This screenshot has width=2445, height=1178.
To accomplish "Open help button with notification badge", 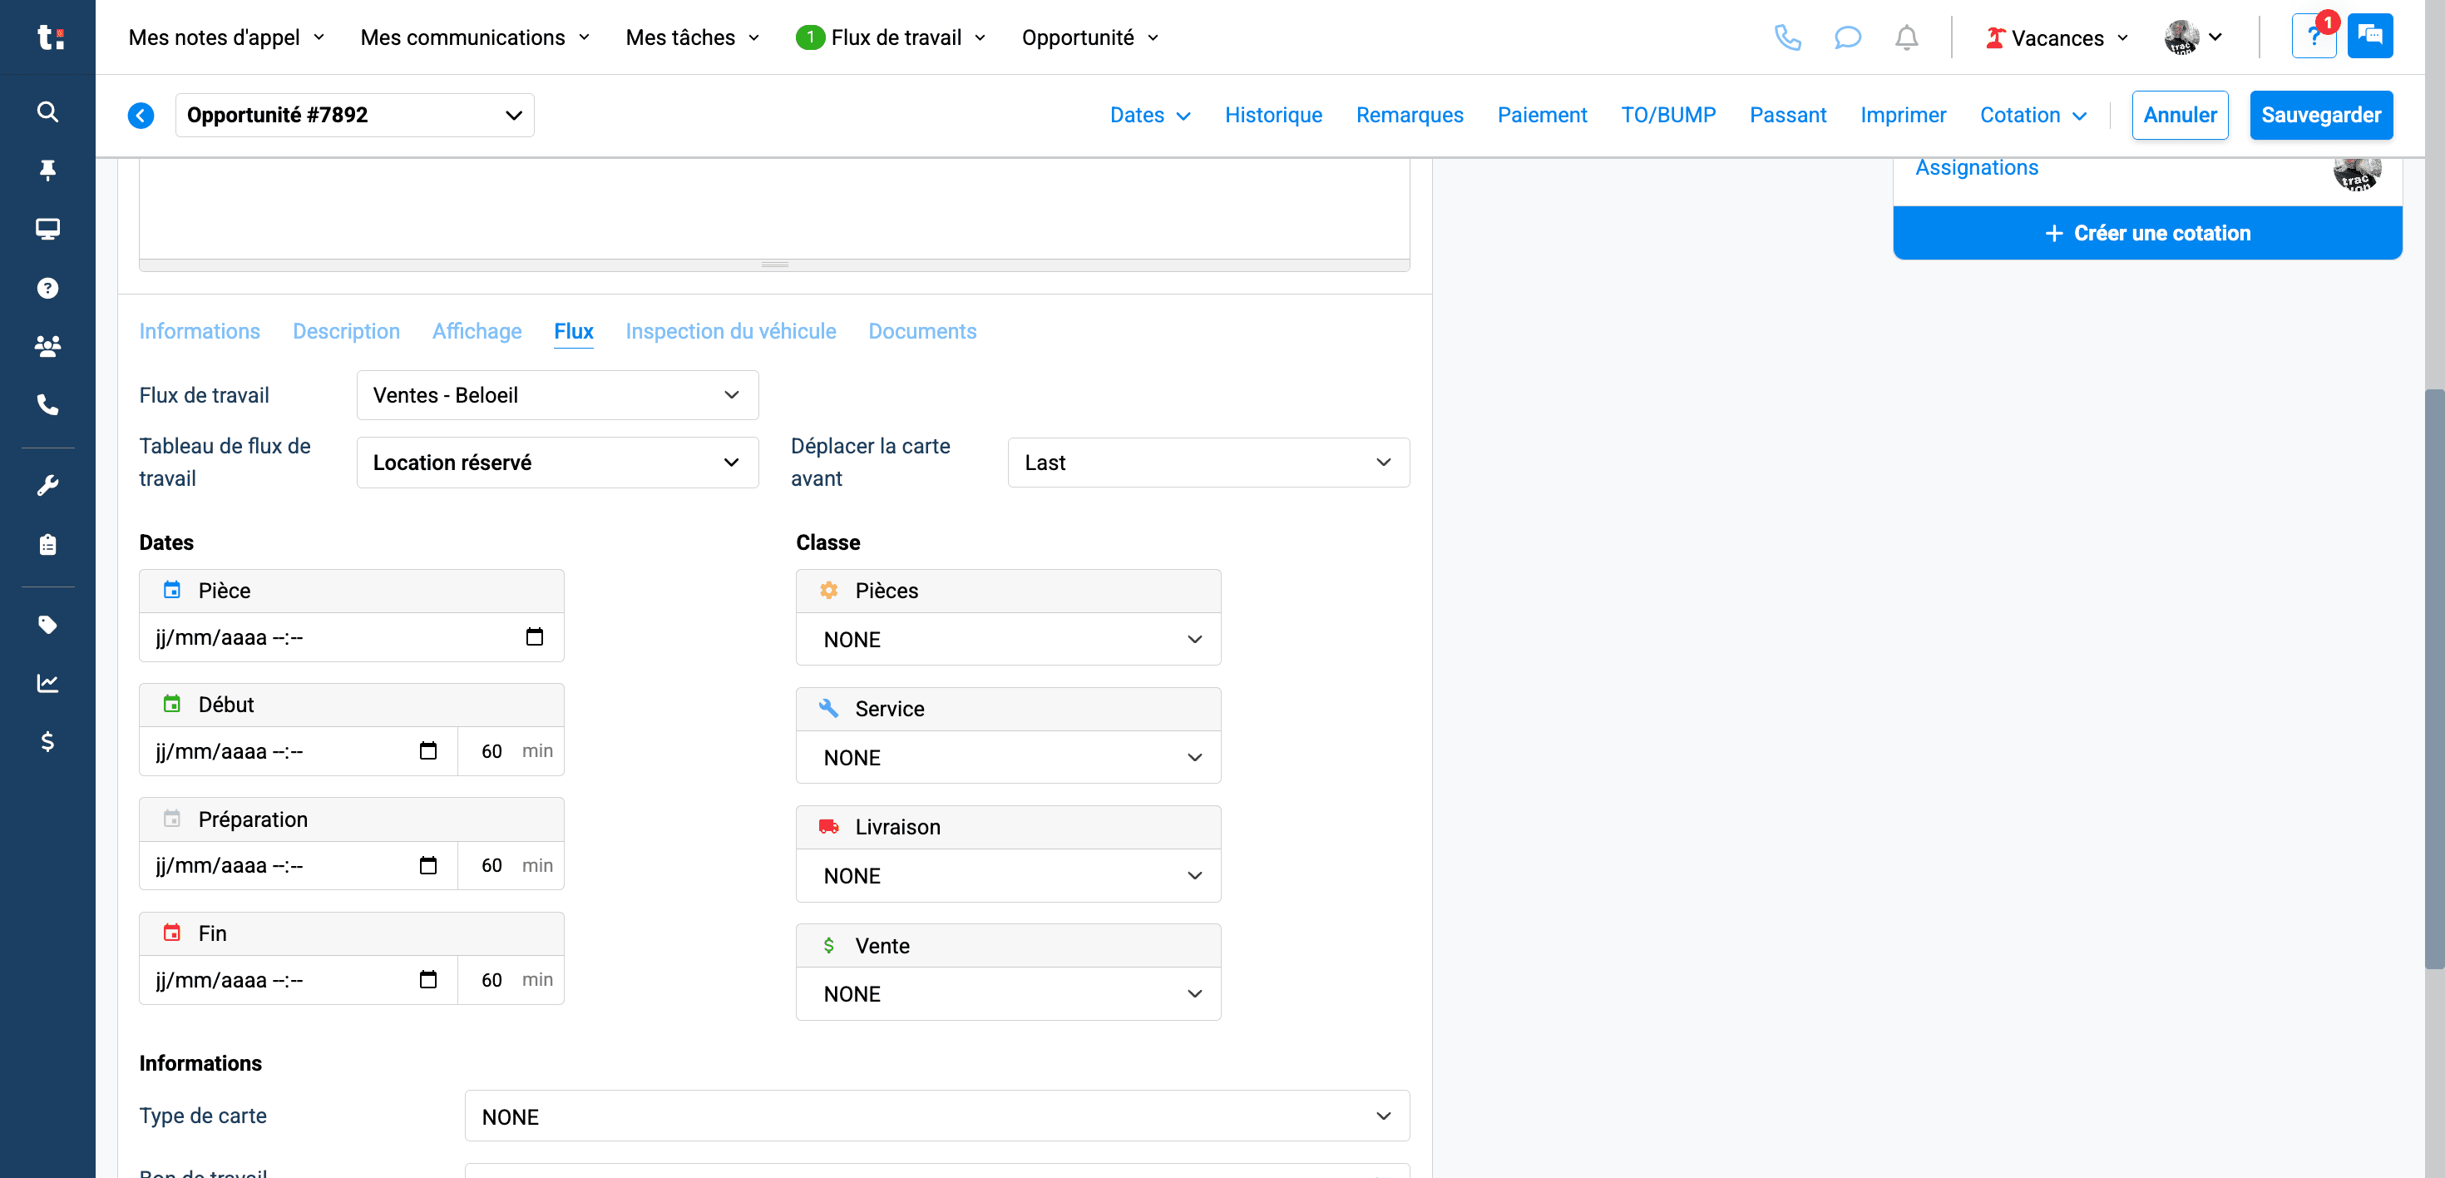I will [2314, 37].
